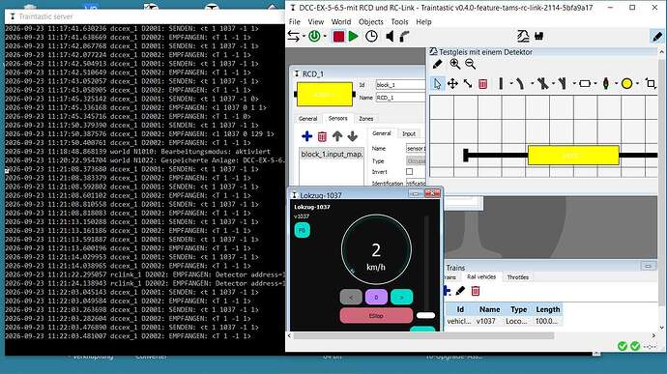This screenshot has width=667, height=374.
Task: Click the board edit pencil under Testgleis title
Action: click(437, 64)
